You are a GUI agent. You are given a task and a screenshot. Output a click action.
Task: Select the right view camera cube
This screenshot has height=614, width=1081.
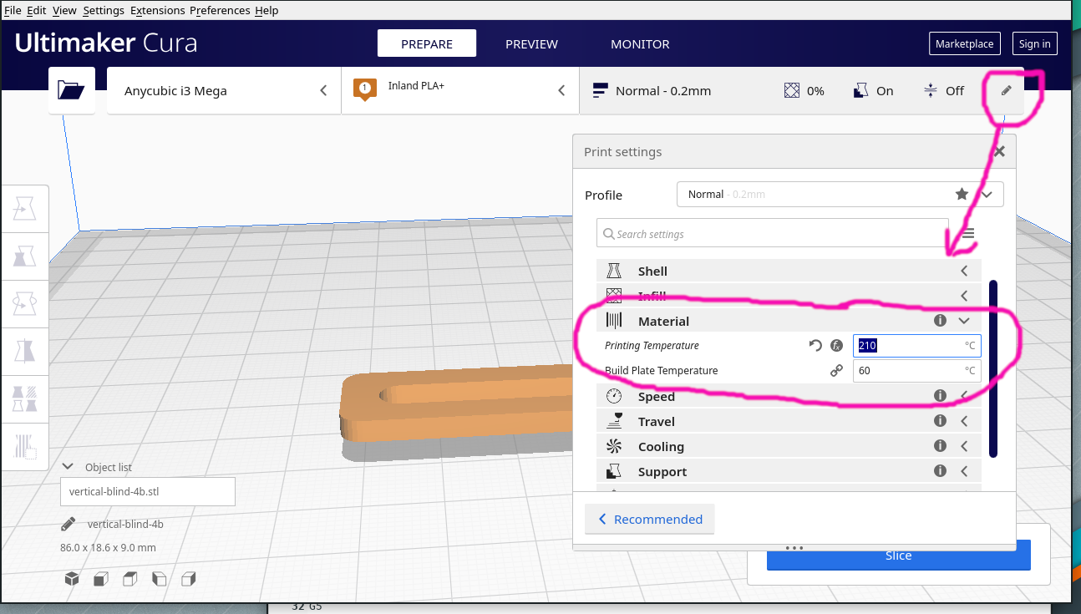[x=188, y=578]
